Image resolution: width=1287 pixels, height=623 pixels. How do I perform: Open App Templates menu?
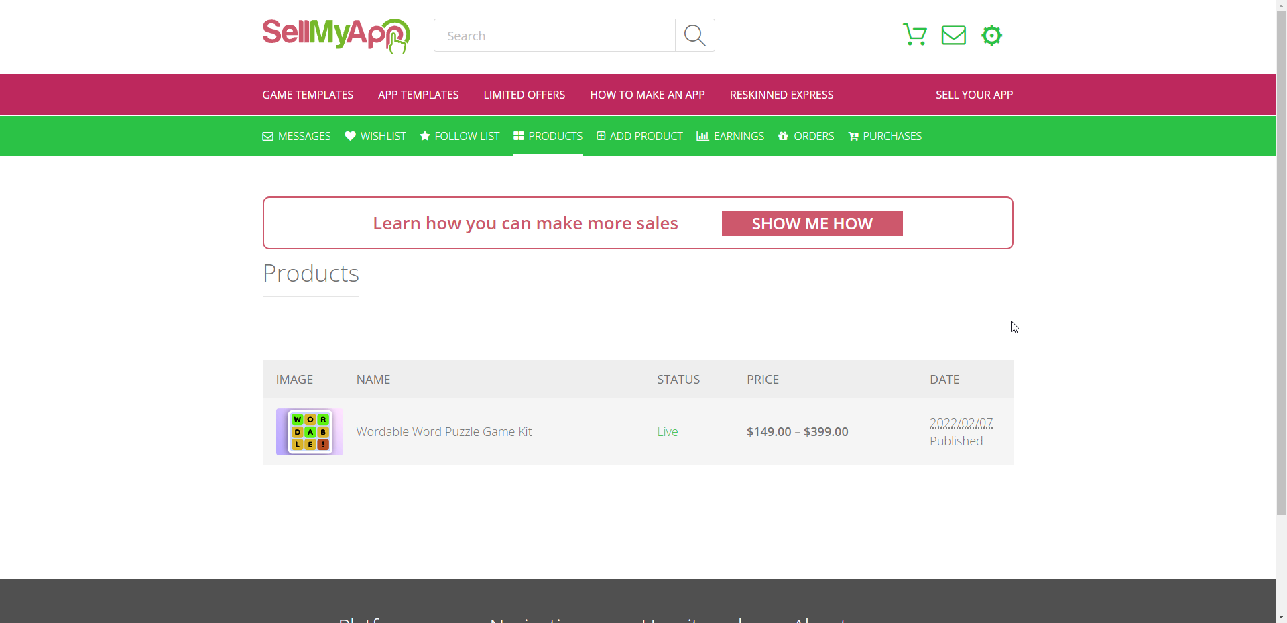418,95
